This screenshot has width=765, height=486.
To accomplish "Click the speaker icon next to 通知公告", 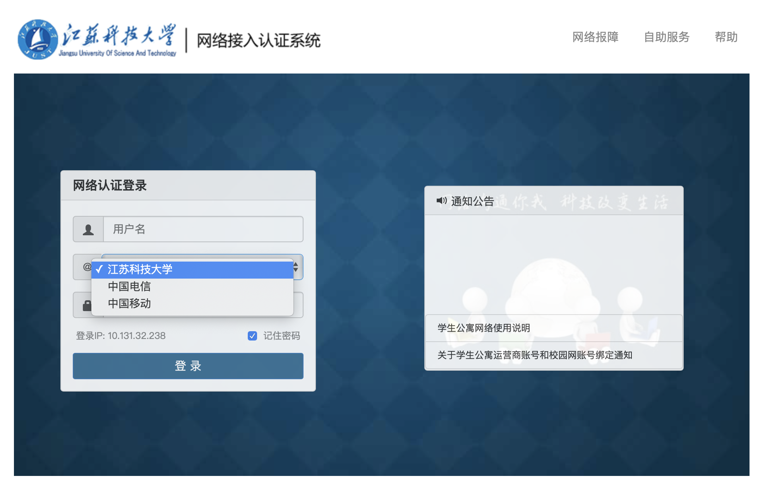I will click(x=442, y=200).
